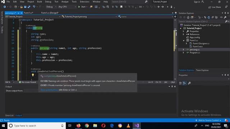230x129 pixels.
Task: Open the Extensions menu
Action: click(84, 1)
